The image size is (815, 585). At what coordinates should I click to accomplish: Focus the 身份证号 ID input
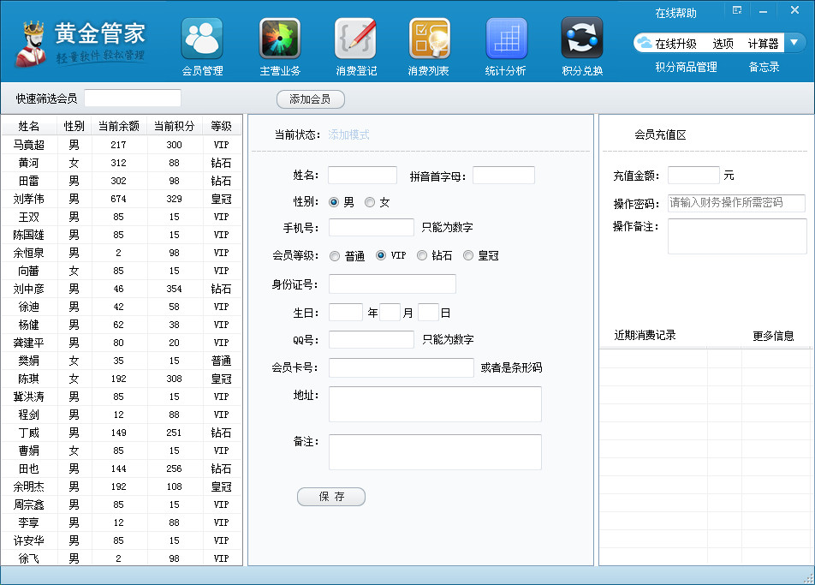pyautogui.click(x=392, y=284)
